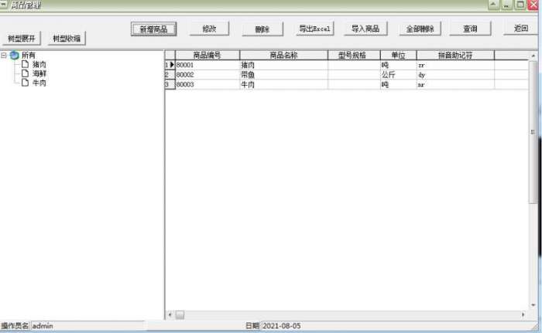
Task: Select the 猪肉 category in the tree
Action: pyautogui.click(x=39, y=65)
